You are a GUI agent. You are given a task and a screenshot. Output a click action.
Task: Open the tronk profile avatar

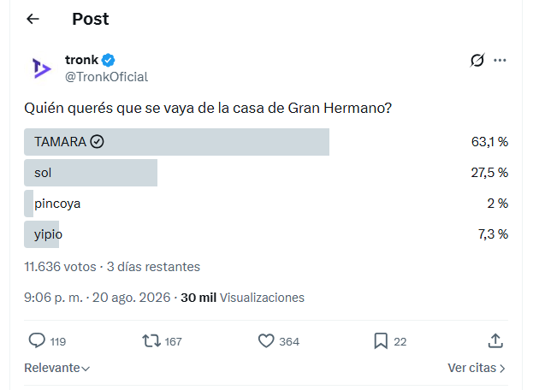pyautogui.click(x=41, y=68)
